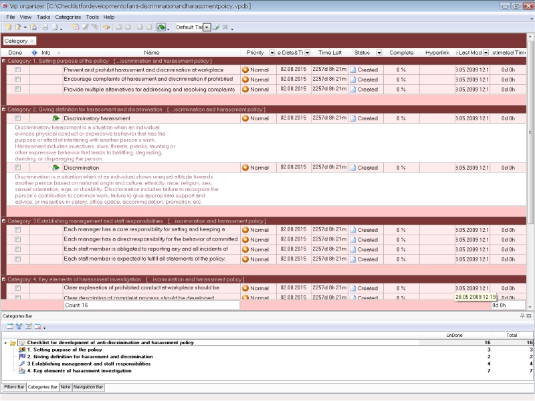
Task: Sort by the Name column header
Action: pos(152,53)
